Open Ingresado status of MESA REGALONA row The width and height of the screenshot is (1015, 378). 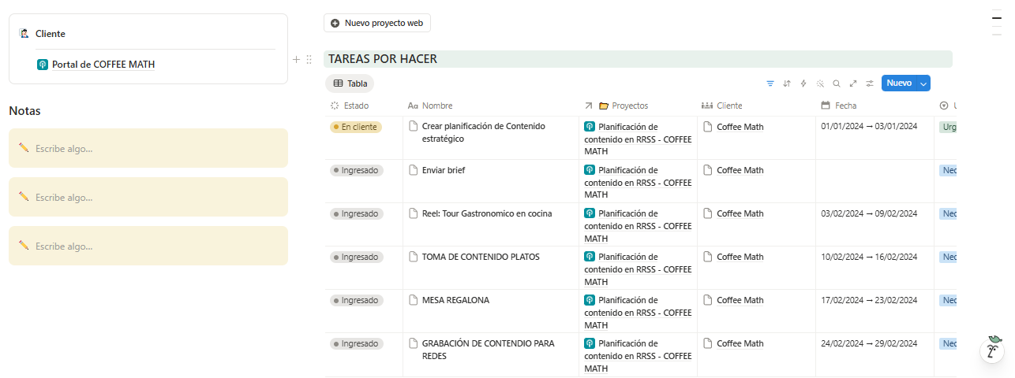point(357,300)
